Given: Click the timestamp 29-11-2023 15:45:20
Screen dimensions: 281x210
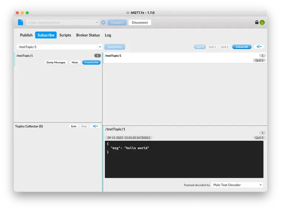Looking at the screenshot, I should pyautogui.click(x=129, y=138).
